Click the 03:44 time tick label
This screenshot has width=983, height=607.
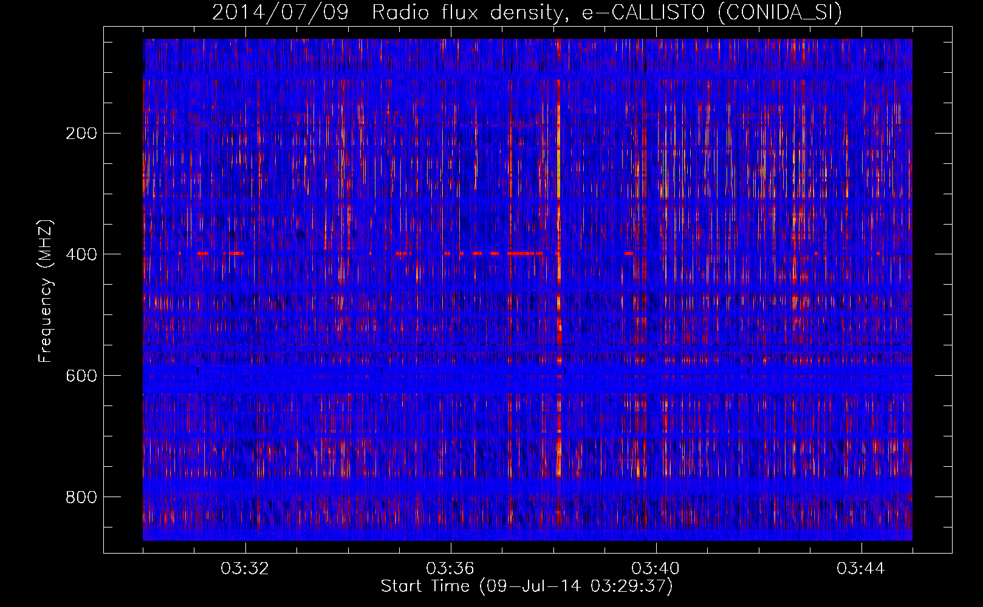(861, 569)
